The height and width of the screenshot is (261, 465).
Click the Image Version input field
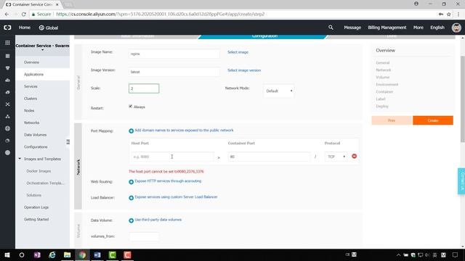tap(174, 72)
